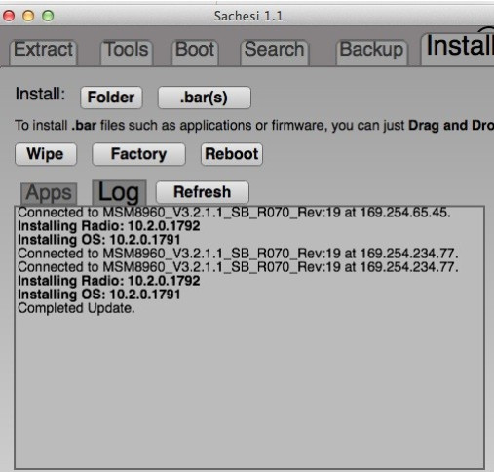Click the Folder install button

pos(111,98)
